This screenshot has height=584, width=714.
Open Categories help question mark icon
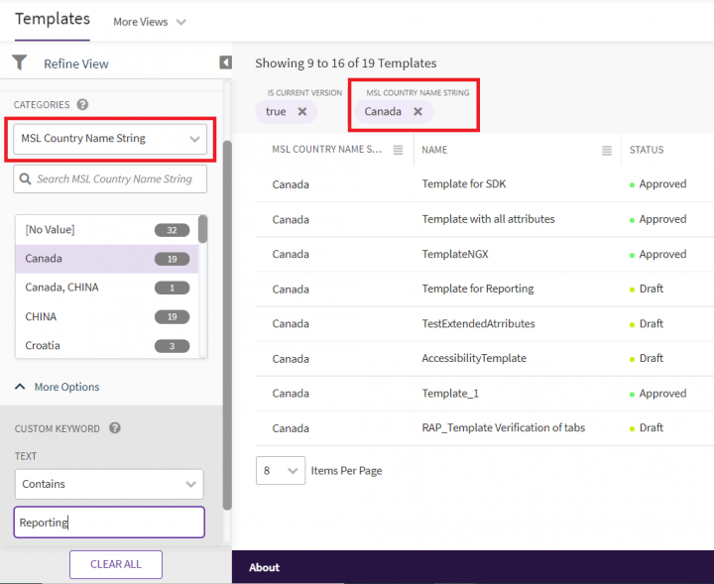coord(82,104)
